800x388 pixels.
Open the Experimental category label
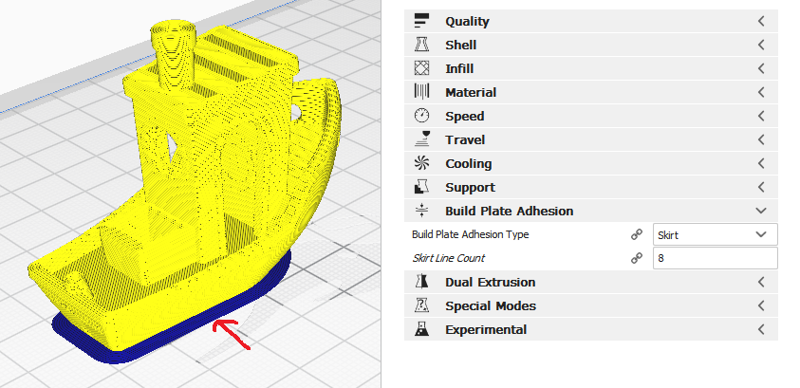point(486,330)
